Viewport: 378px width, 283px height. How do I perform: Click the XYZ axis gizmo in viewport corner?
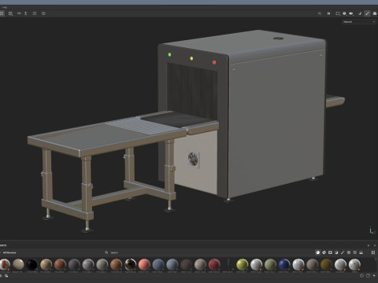[372, 230]
